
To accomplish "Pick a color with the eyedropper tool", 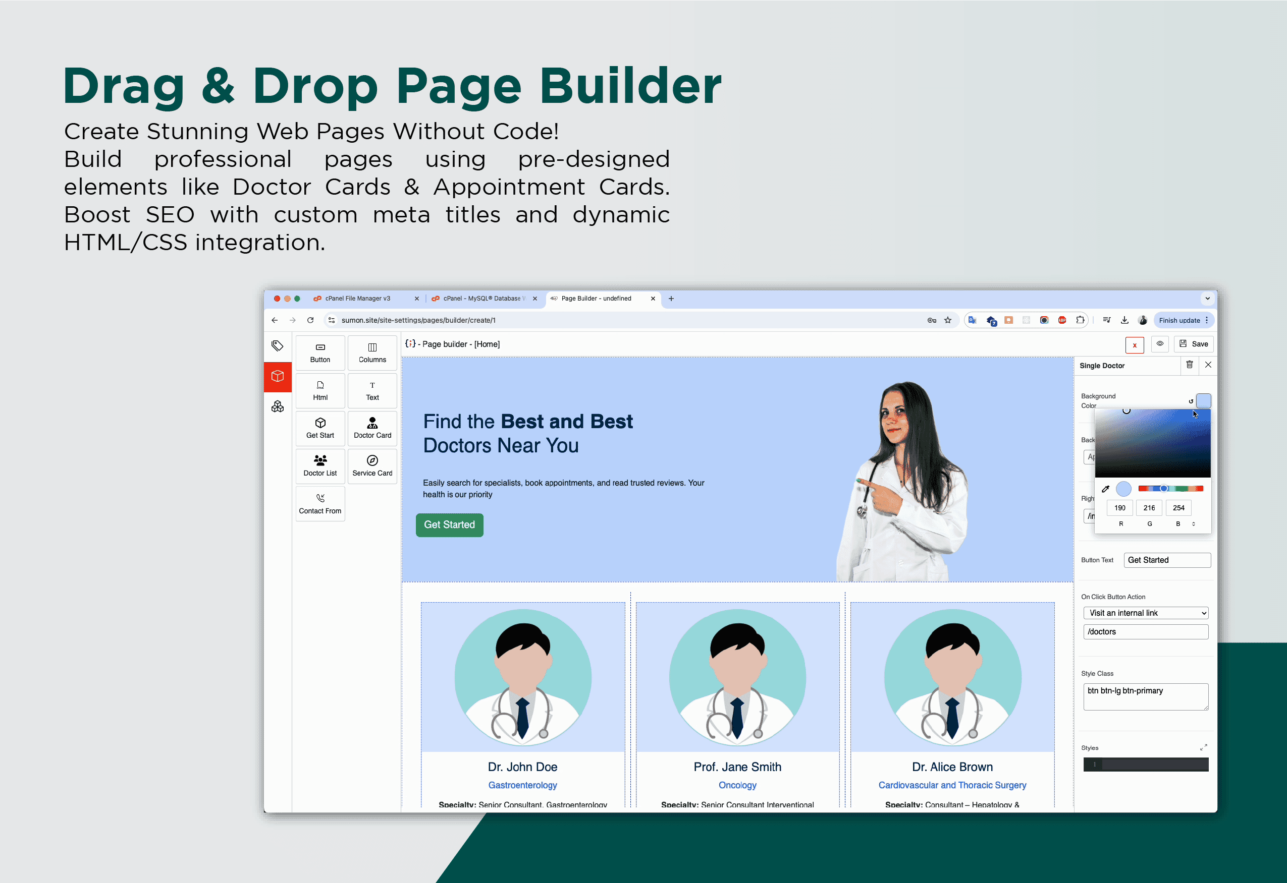I will click(1105, 489).
